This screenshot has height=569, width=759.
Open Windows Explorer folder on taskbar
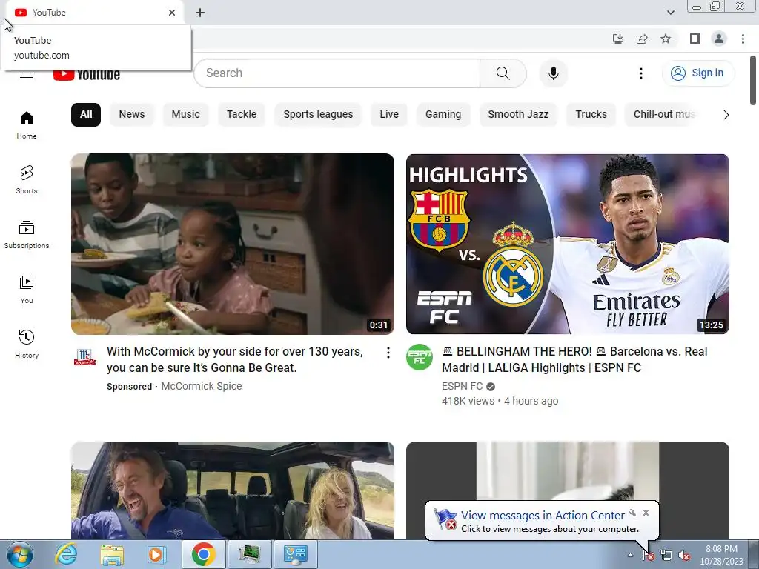(112, 554)
